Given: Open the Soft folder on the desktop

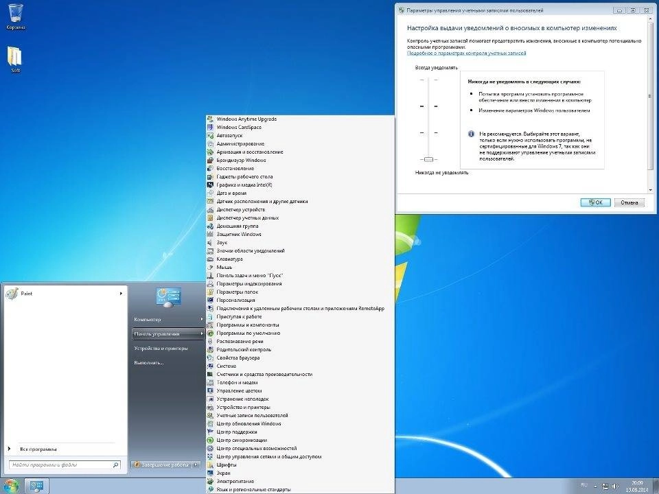Looking at the screenshot, I should [15, 59].
